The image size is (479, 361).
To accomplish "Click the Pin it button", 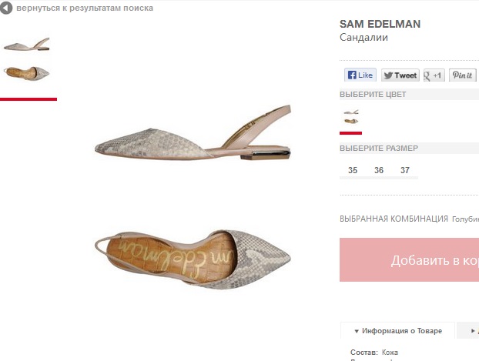I will [x=462, y=75].
